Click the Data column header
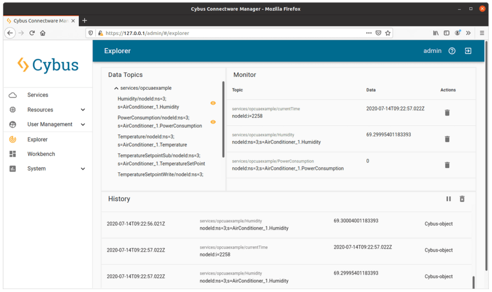 tap(371, 90)
